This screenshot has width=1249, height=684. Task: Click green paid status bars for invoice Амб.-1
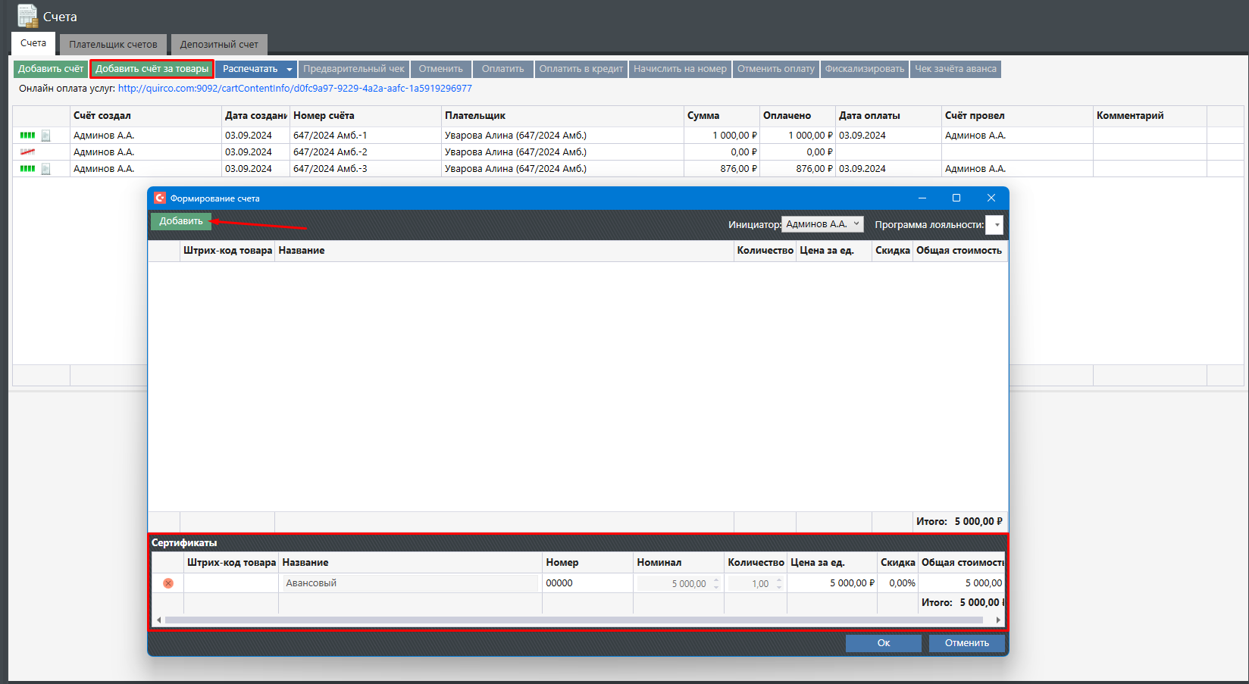[27, 136]
